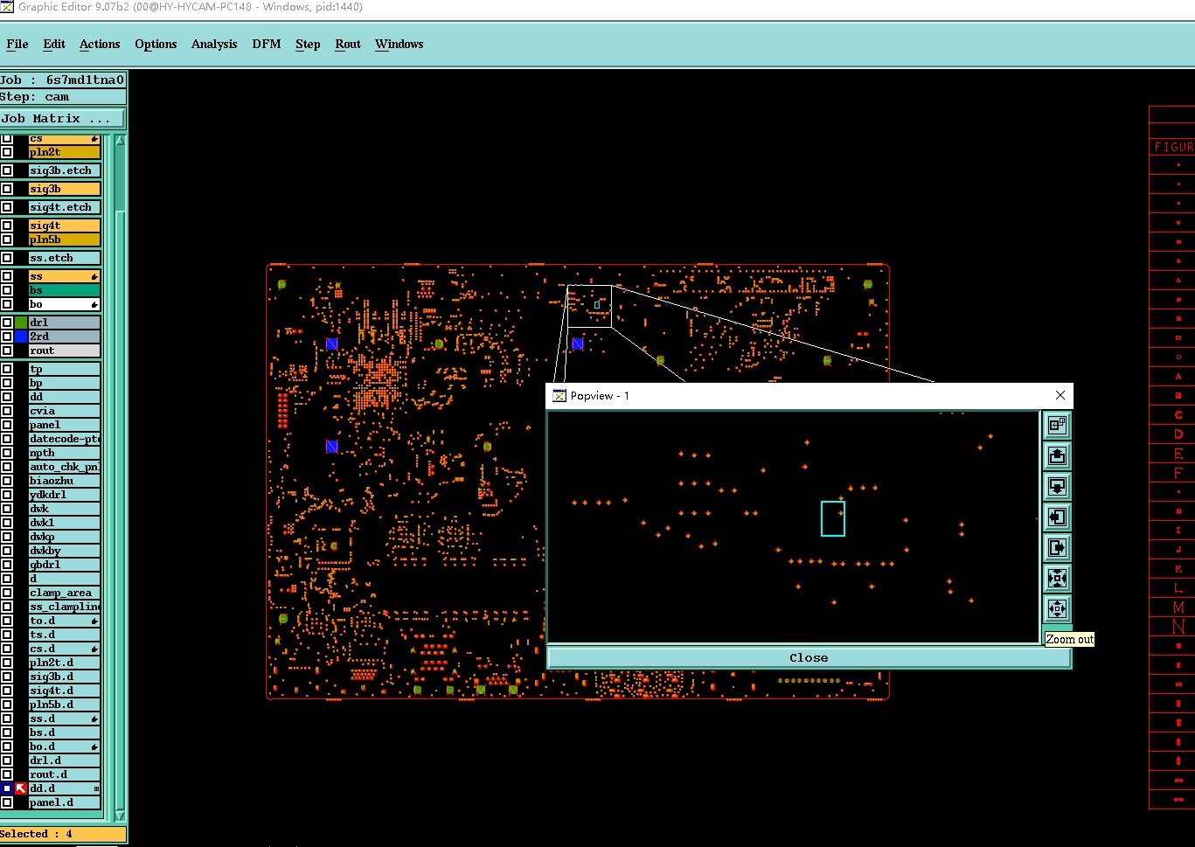Open the Step menu
The width and height of the screenshot is (1195, 847).
[x=308, y=44]
